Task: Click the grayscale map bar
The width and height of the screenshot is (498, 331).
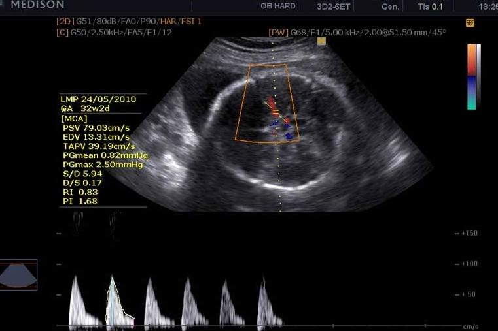Action: (479, 76)
